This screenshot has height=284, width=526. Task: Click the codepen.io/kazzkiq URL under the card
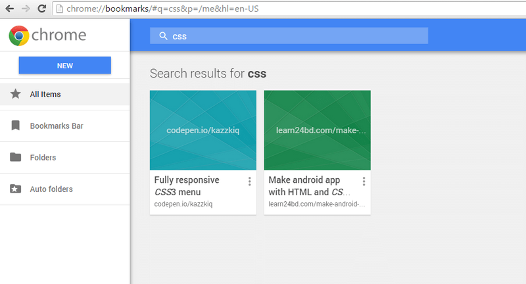[x=183, y=204]
